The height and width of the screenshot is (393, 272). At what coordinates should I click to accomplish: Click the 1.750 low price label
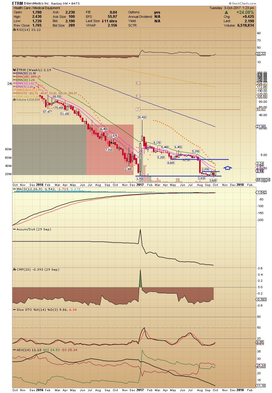click(140, 179)
